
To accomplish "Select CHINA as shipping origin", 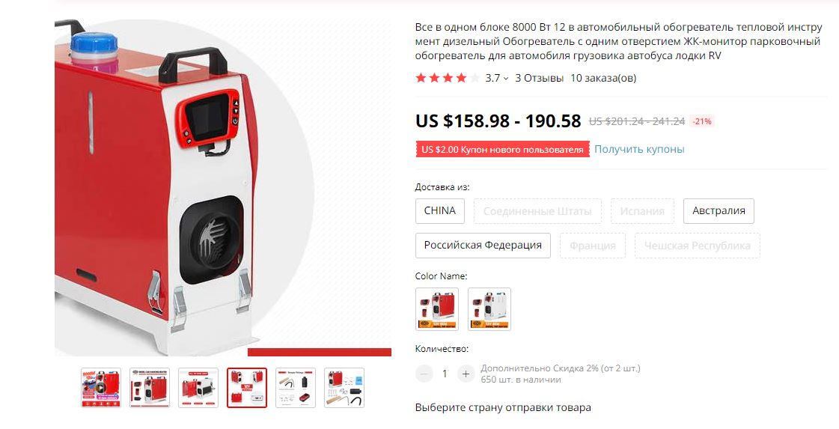I will coord(440,211).
